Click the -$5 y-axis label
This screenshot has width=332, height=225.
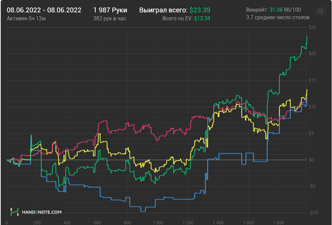pyautogui.click(x=312, y=186)
